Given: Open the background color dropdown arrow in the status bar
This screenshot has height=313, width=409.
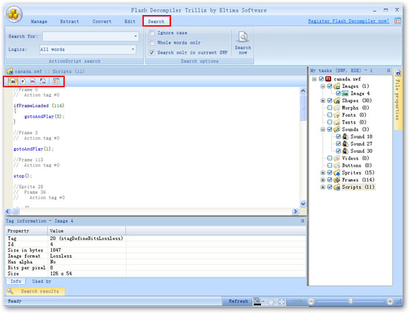Looking at the screenshot, I should click(263, 301).
